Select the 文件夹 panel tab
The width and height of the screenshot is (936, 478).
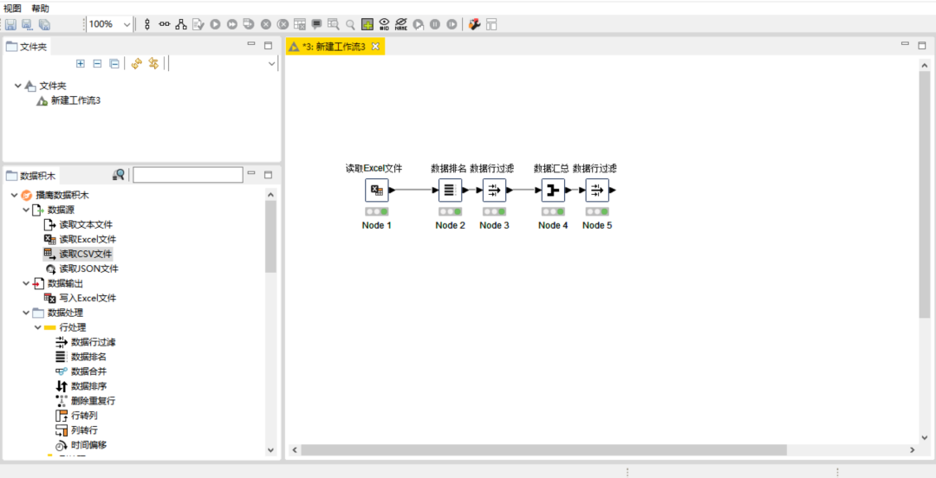pos(26,47)
